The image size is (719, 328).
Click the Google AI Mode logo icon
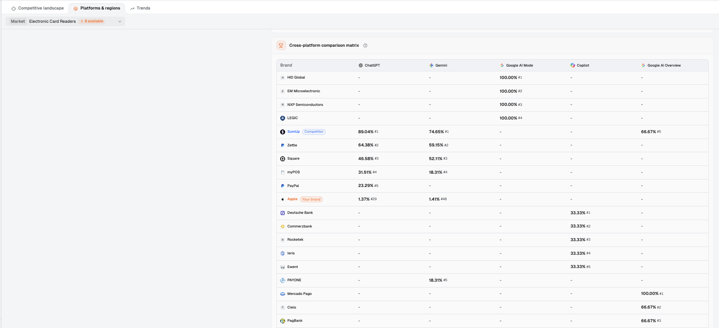502,65
